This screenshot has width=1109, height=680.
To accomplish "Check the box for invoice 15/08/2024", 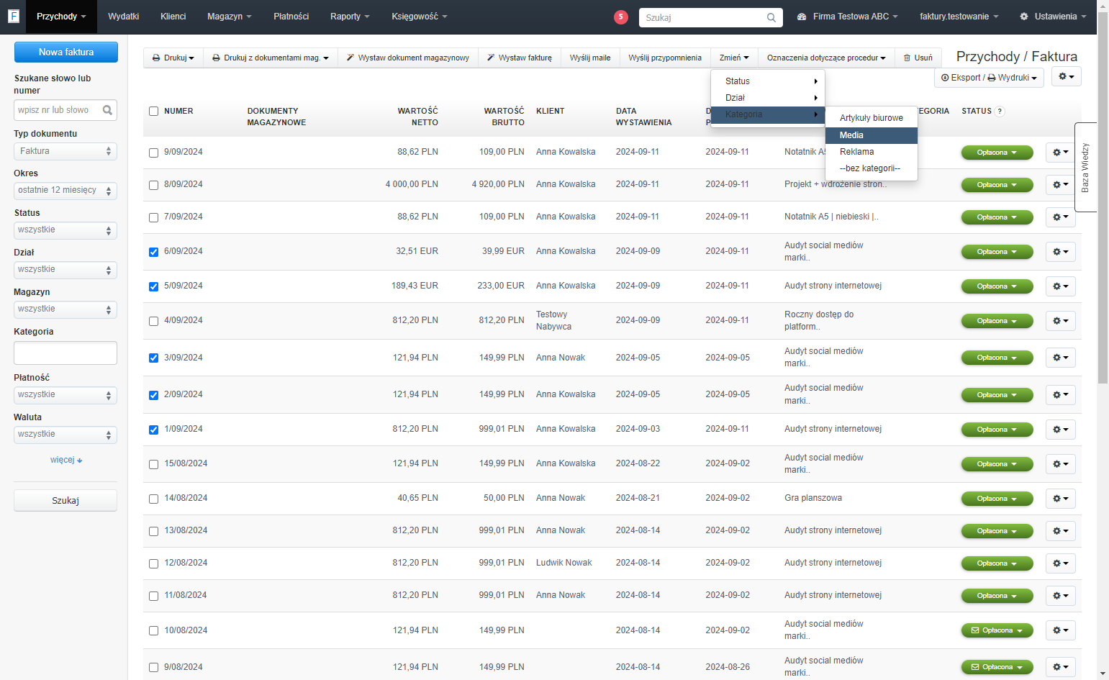I will pyautogui.click(x=153, y=464).
